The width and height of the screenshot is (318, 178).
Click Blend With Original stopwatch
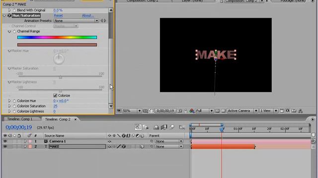tap(14, 10)
